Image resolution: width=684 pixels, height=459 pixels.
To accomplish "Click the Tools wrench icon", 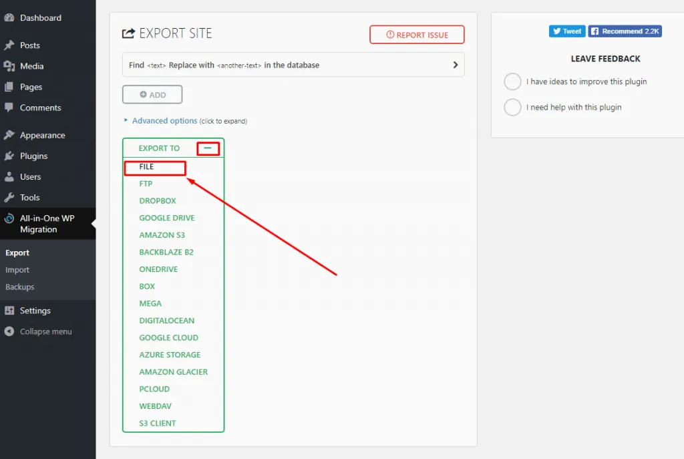I will coord(9,197).
